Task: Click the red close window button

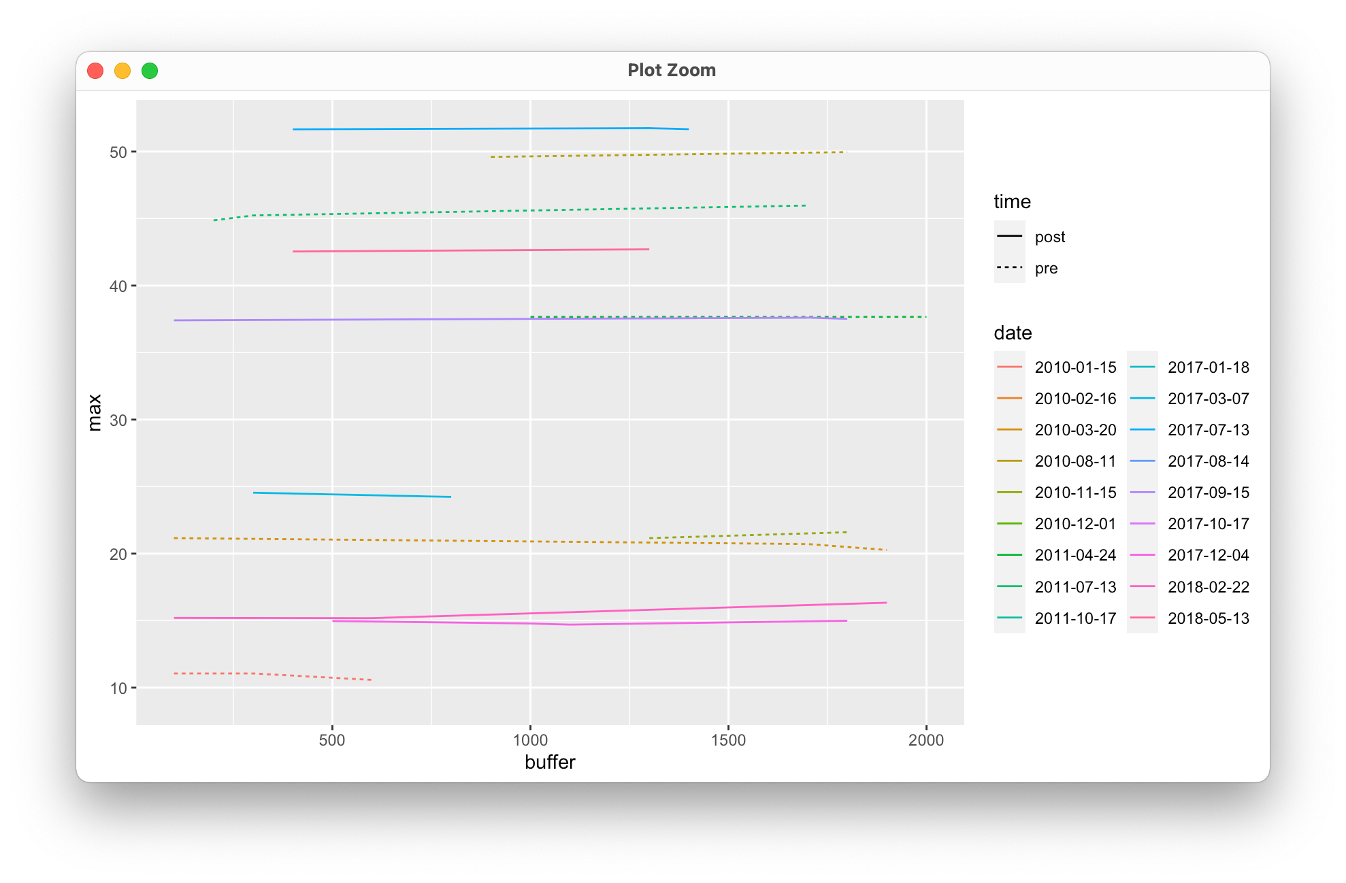Action: tap(95, 71)
